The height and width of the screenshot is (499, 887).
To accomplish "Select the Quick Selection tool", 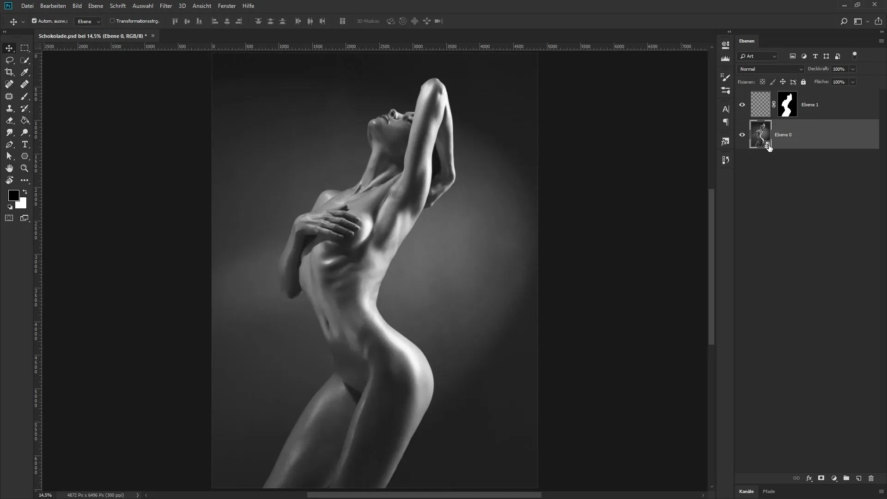I will [x=24, y=60].
